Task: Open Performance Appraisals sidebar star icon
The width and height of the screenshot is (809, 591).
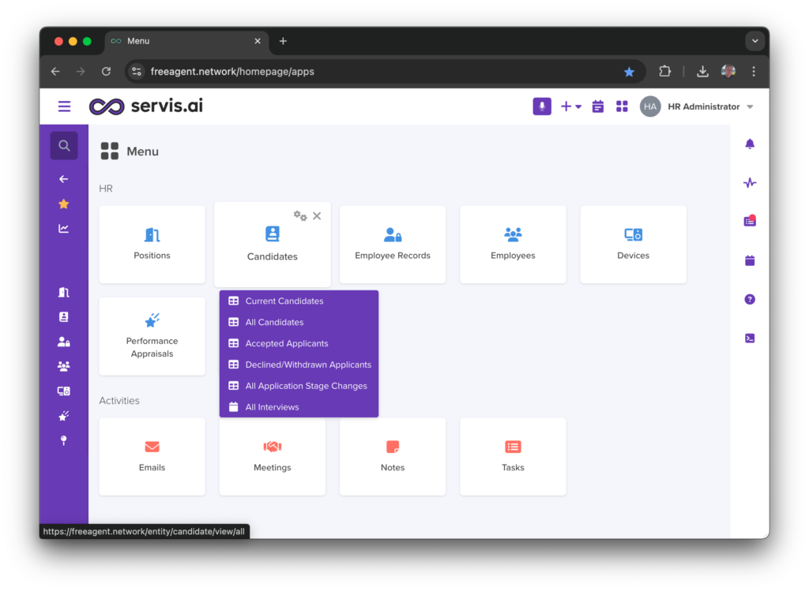Action: (63, 416)
